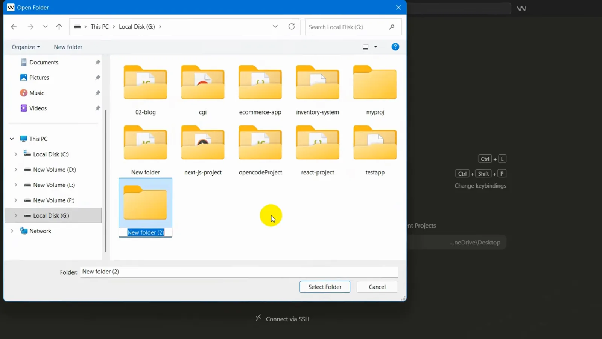Click the New folder (2) folder icon
The image size is (602, 339).
pyautogui.click(x=145, y=203)
